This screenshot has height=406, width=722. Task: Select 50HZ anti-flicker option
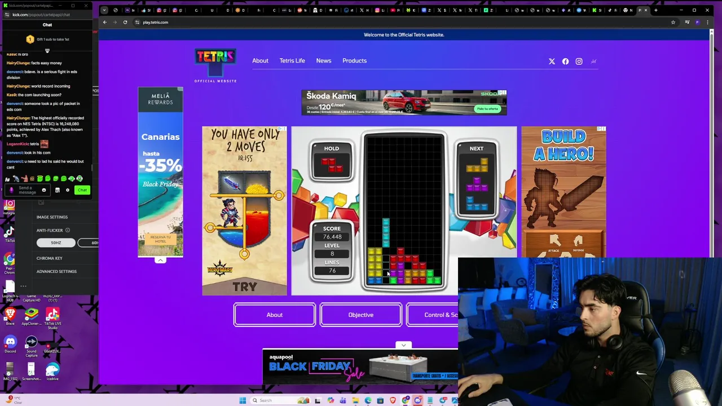56,242
